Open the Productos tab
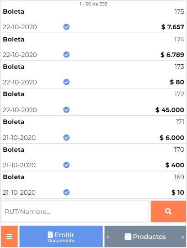The height and width of the screenshot is (248, 187). (145, 237)
